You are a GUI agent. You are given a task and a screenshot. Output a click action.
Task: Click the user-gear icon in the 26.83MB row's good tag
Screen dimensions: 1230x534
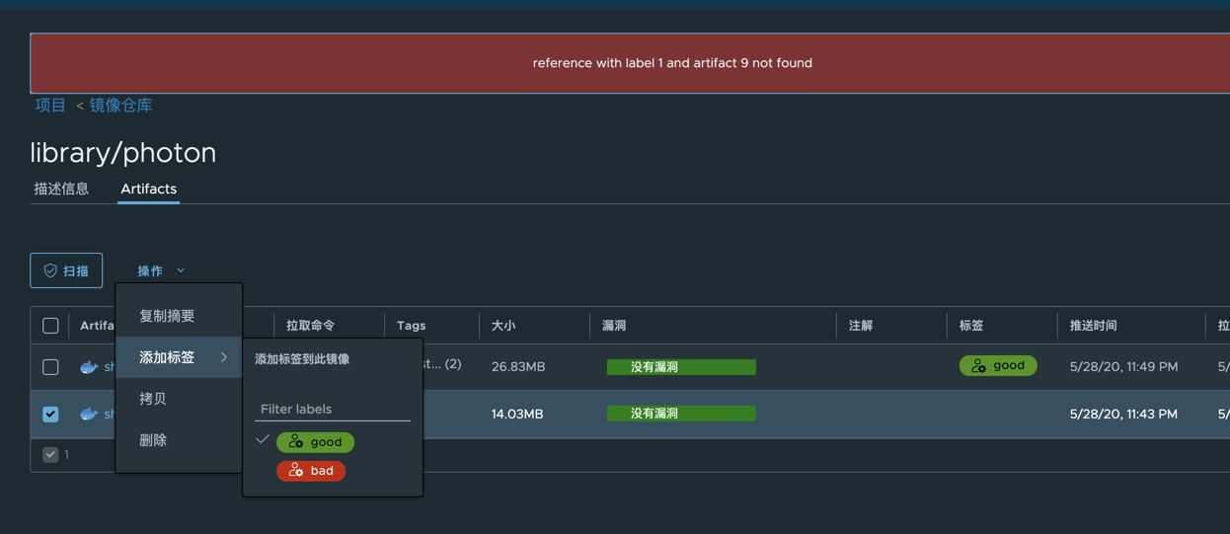coord(978,365)
